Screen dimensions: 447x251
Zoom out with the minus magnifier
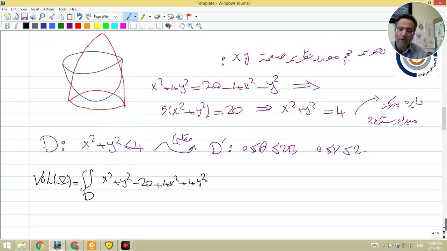tap(199, 26)
